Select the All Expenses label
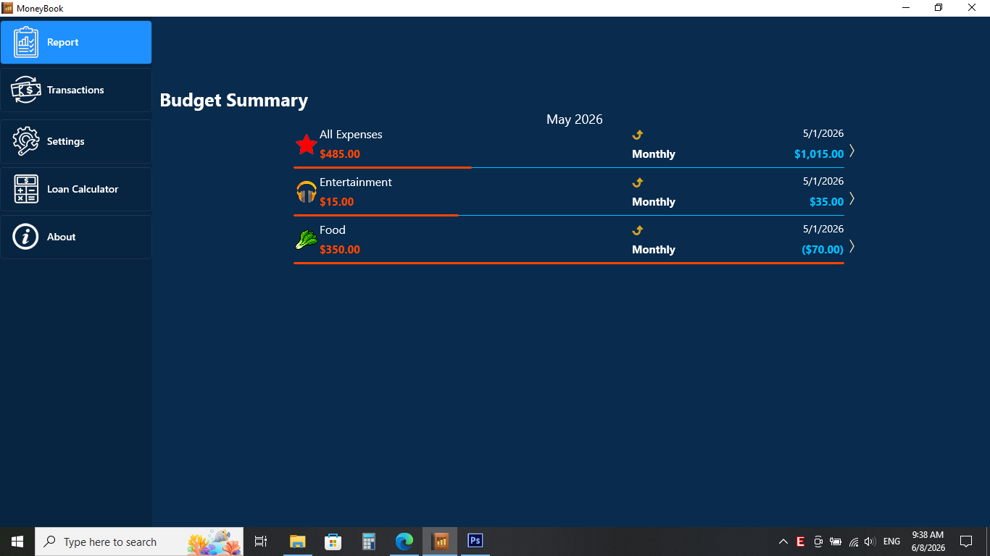The width and height of the screenshot is (990, 556). 351,135
